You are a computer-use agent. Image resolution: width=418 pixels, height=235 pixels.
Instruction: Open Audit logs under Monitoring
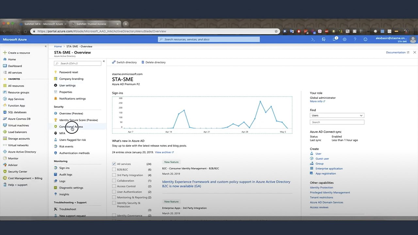click(x=66, y=175)
